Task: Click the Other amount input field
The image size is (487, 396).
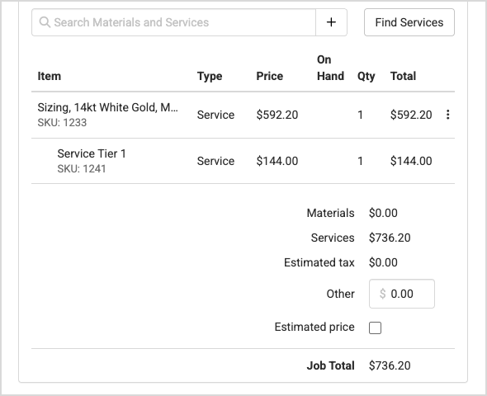Action: [x=402, y=294]
